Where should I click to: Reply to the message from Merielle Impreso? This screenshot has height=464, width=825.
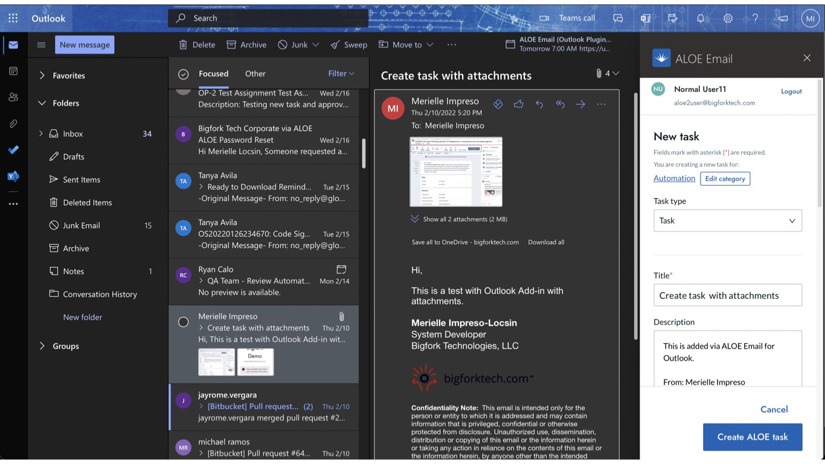539,104
